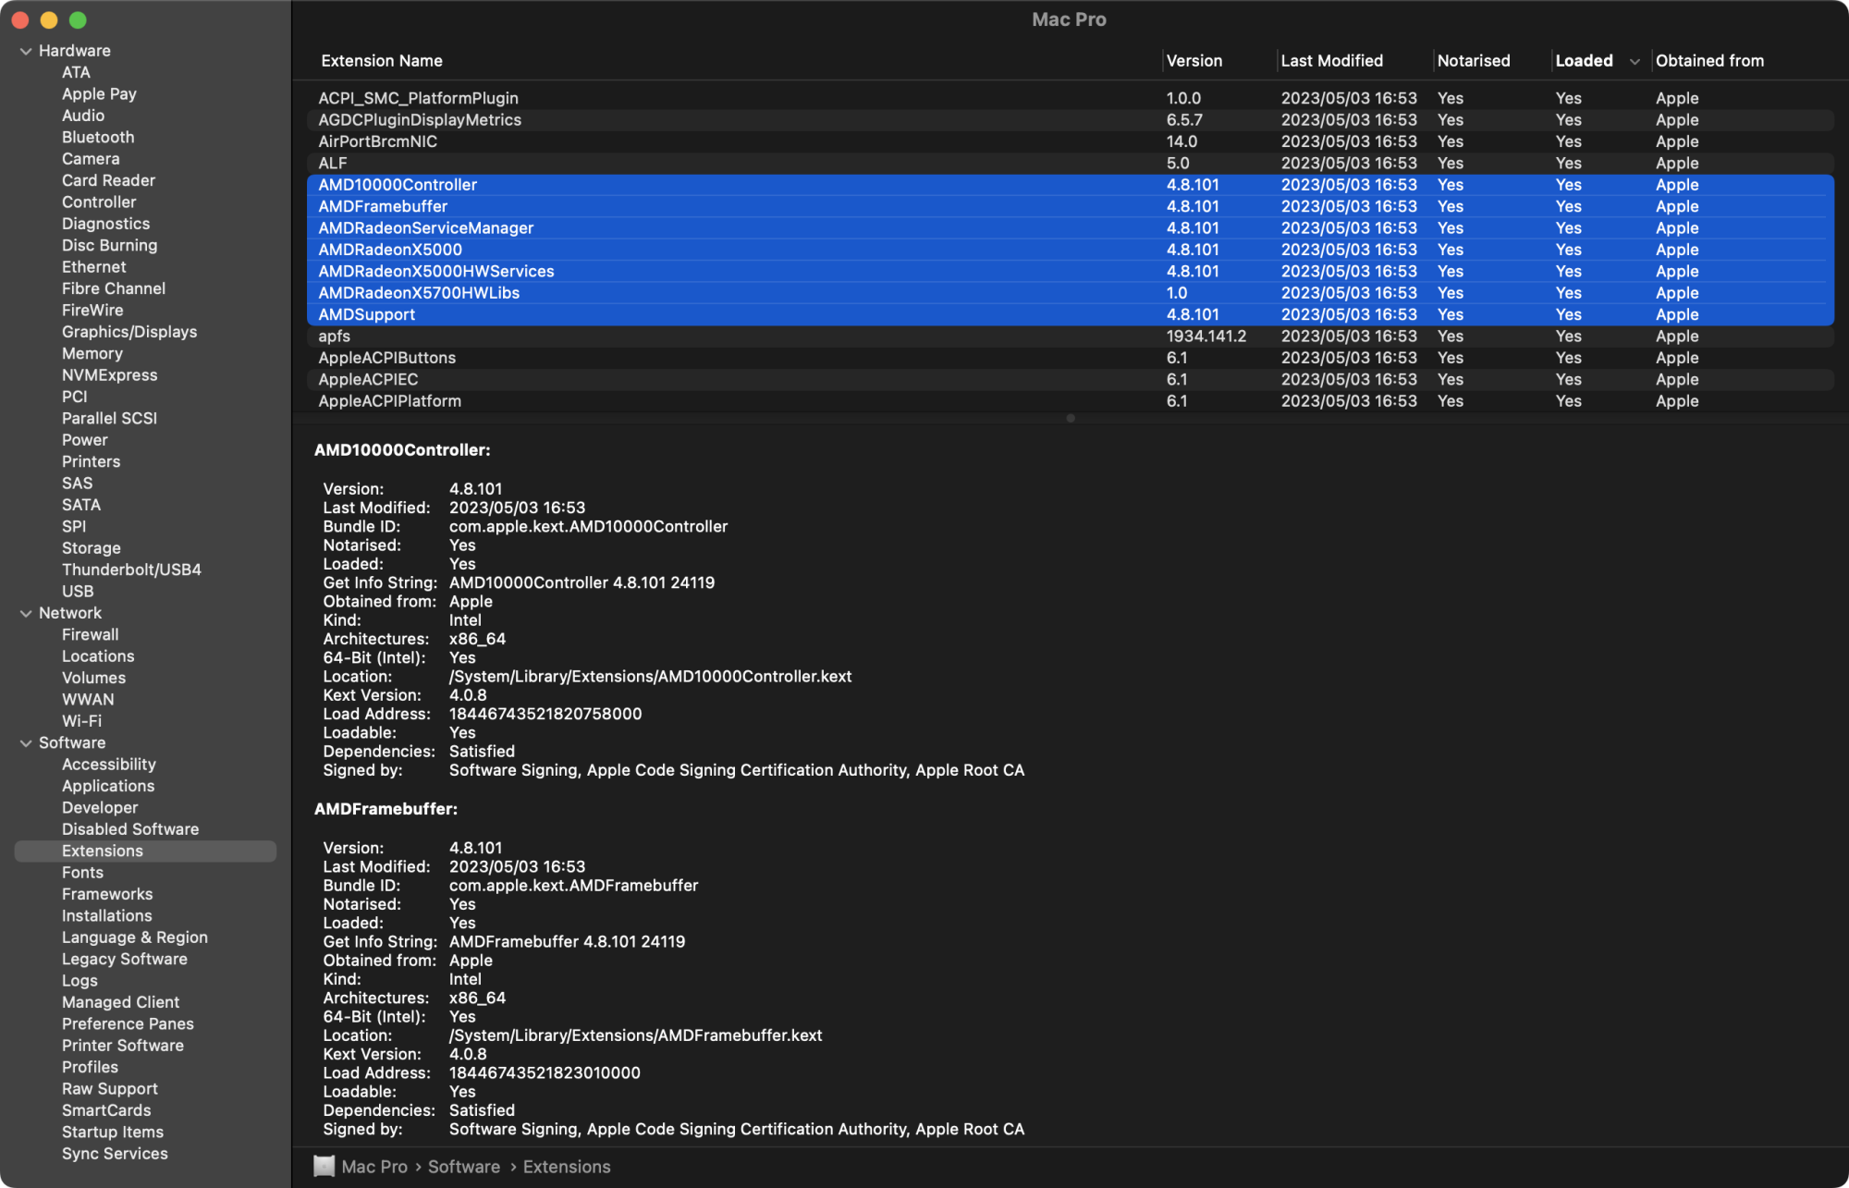
Task: Collapse the Network section in sidebar
Action: click(x=26, y=613)
